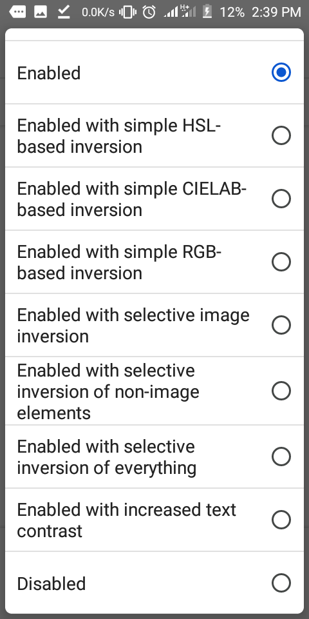Viewport: 309px width, 619px height.
Task: Enable increased text contrast radio button
Action: click(x=281, y=520)
